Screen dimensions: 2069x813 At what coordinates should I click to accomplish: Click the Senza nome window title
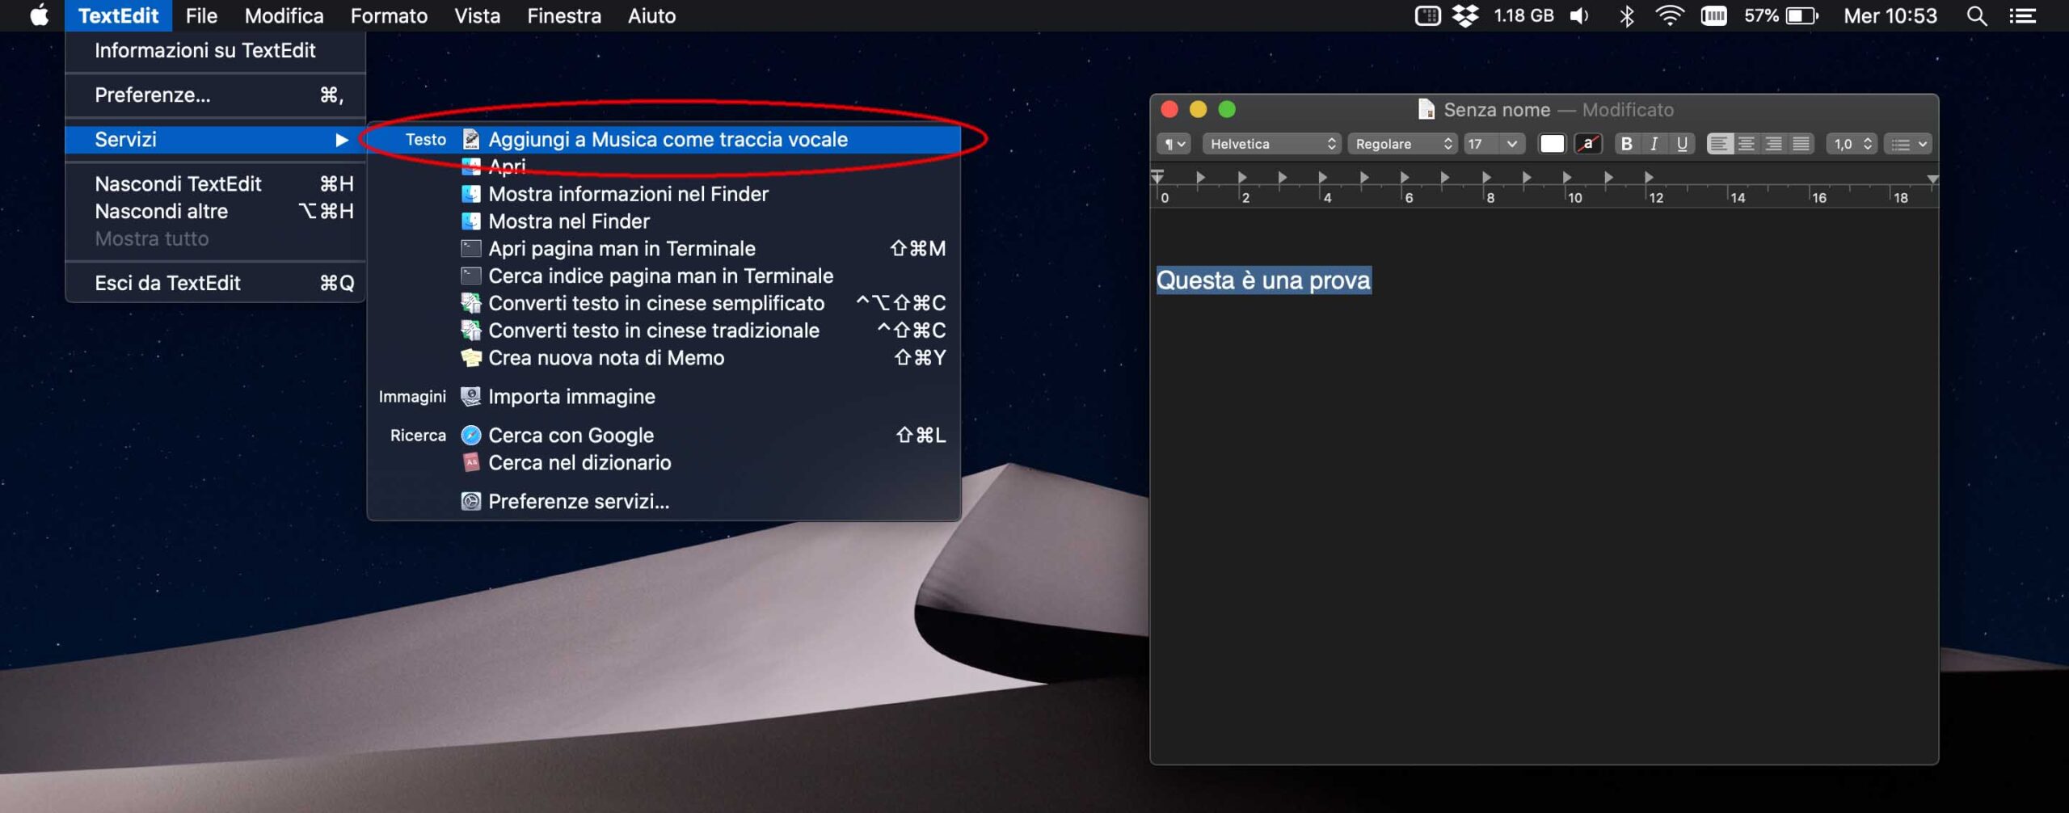[1497, 110]
